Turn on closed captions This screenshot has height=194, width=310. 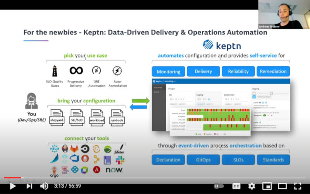236,186
